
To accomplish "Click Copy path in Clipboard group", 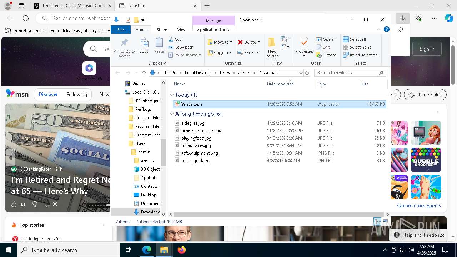I will [x=181, y=47].
